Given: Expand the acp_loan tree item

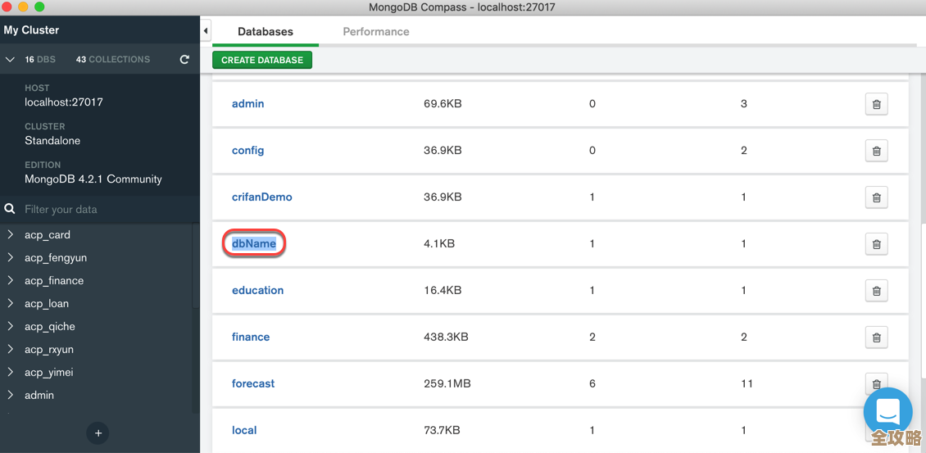Looking at the screenshot, I should (x=11, y=304).
